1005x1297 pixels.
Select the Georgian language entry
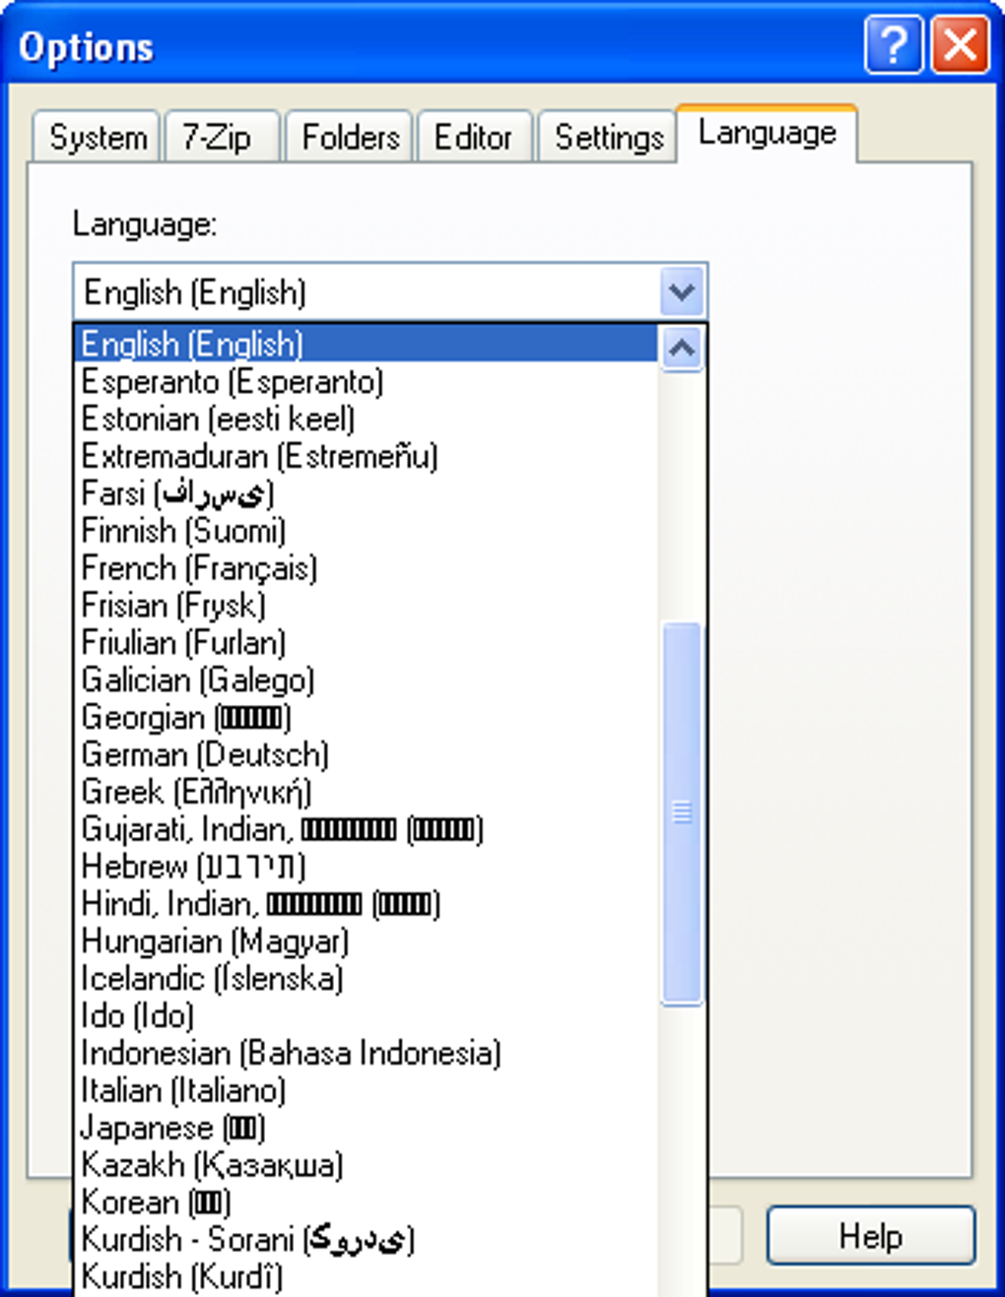(366, 718)
